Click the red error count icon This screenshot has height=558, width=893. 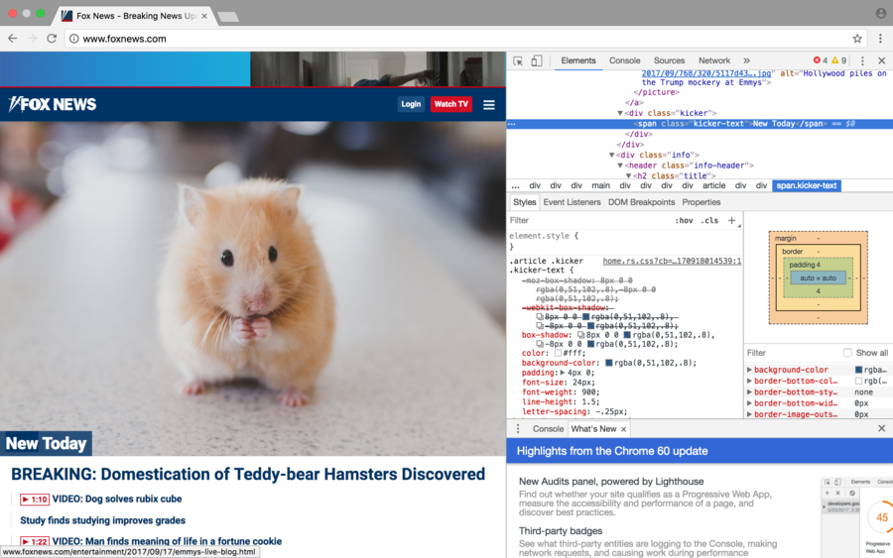tap(817, 60)
